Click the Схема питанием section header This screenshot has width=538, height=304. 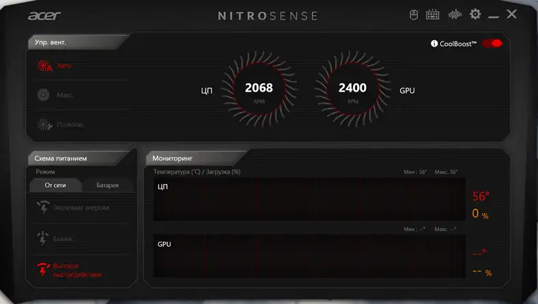point(79,158)
